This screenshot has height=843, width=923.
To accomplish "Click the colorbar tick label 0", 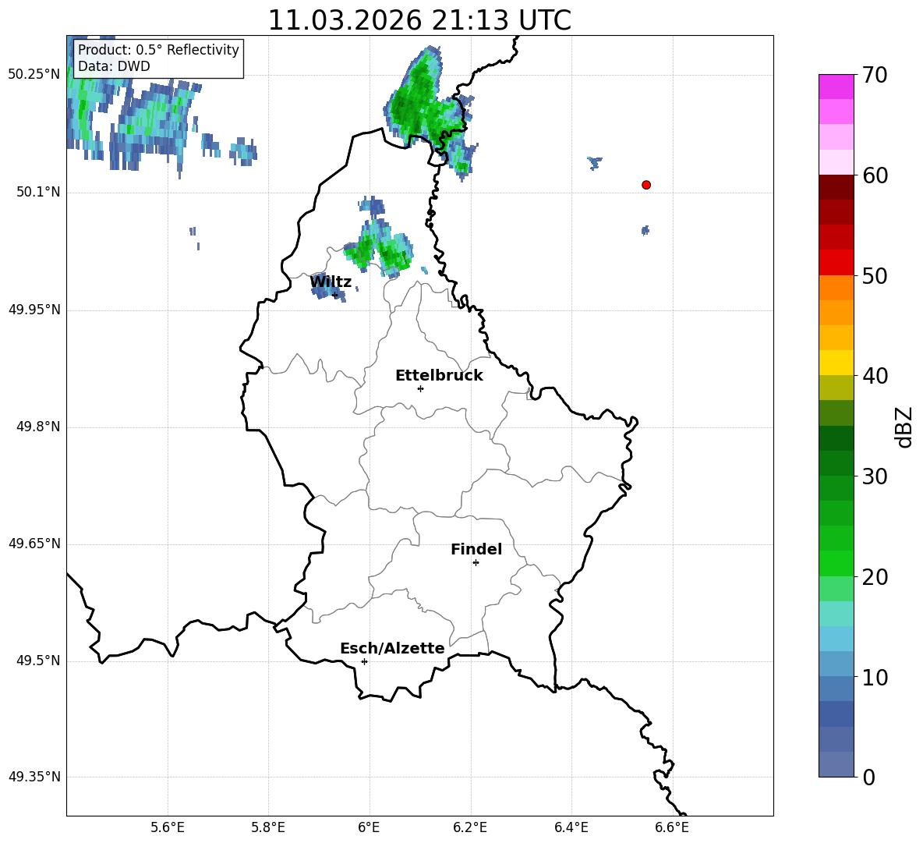I will [869, 777].
